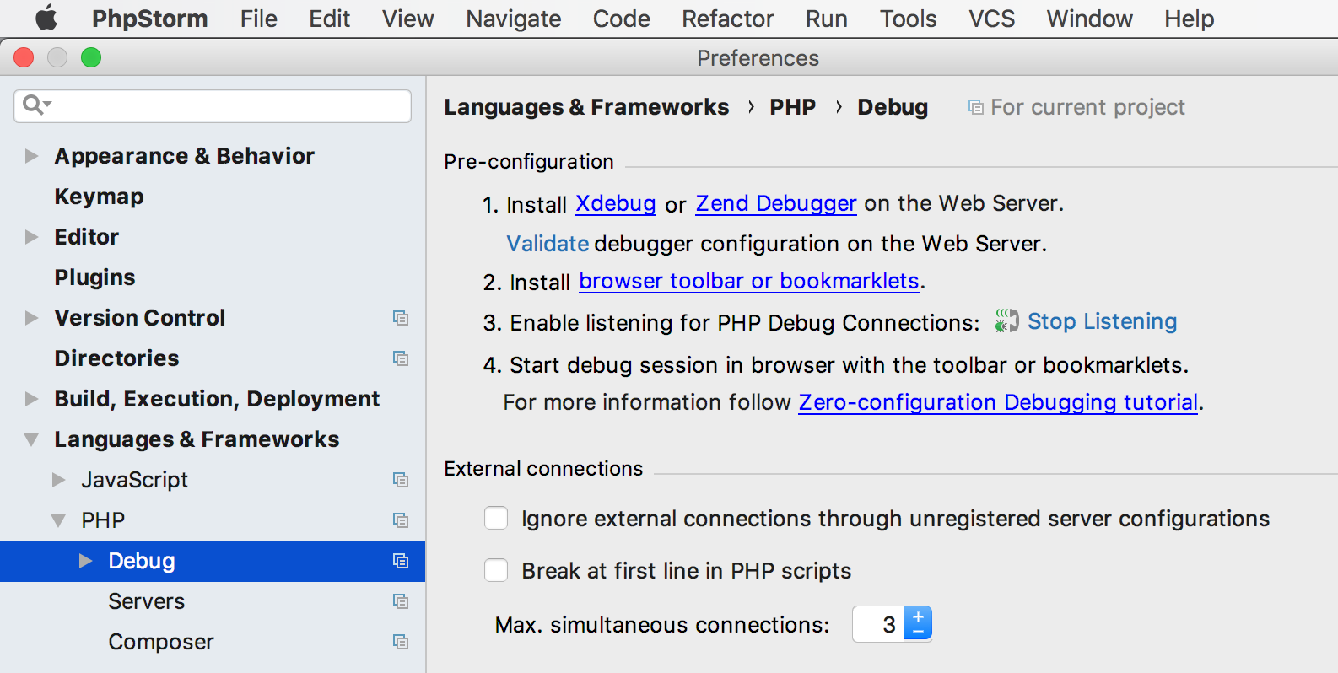1338x673 pixels.
Task: Click the phone-bug listening icon
Action: click(1006, 320)
